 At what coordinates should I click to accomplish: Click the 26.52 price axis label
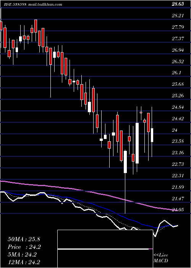pyautogui.click(x=178, y=61)
